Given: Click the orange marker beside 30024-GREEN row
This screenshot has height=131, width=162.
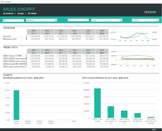Looking at the screenshot, I should coord(27,61).
